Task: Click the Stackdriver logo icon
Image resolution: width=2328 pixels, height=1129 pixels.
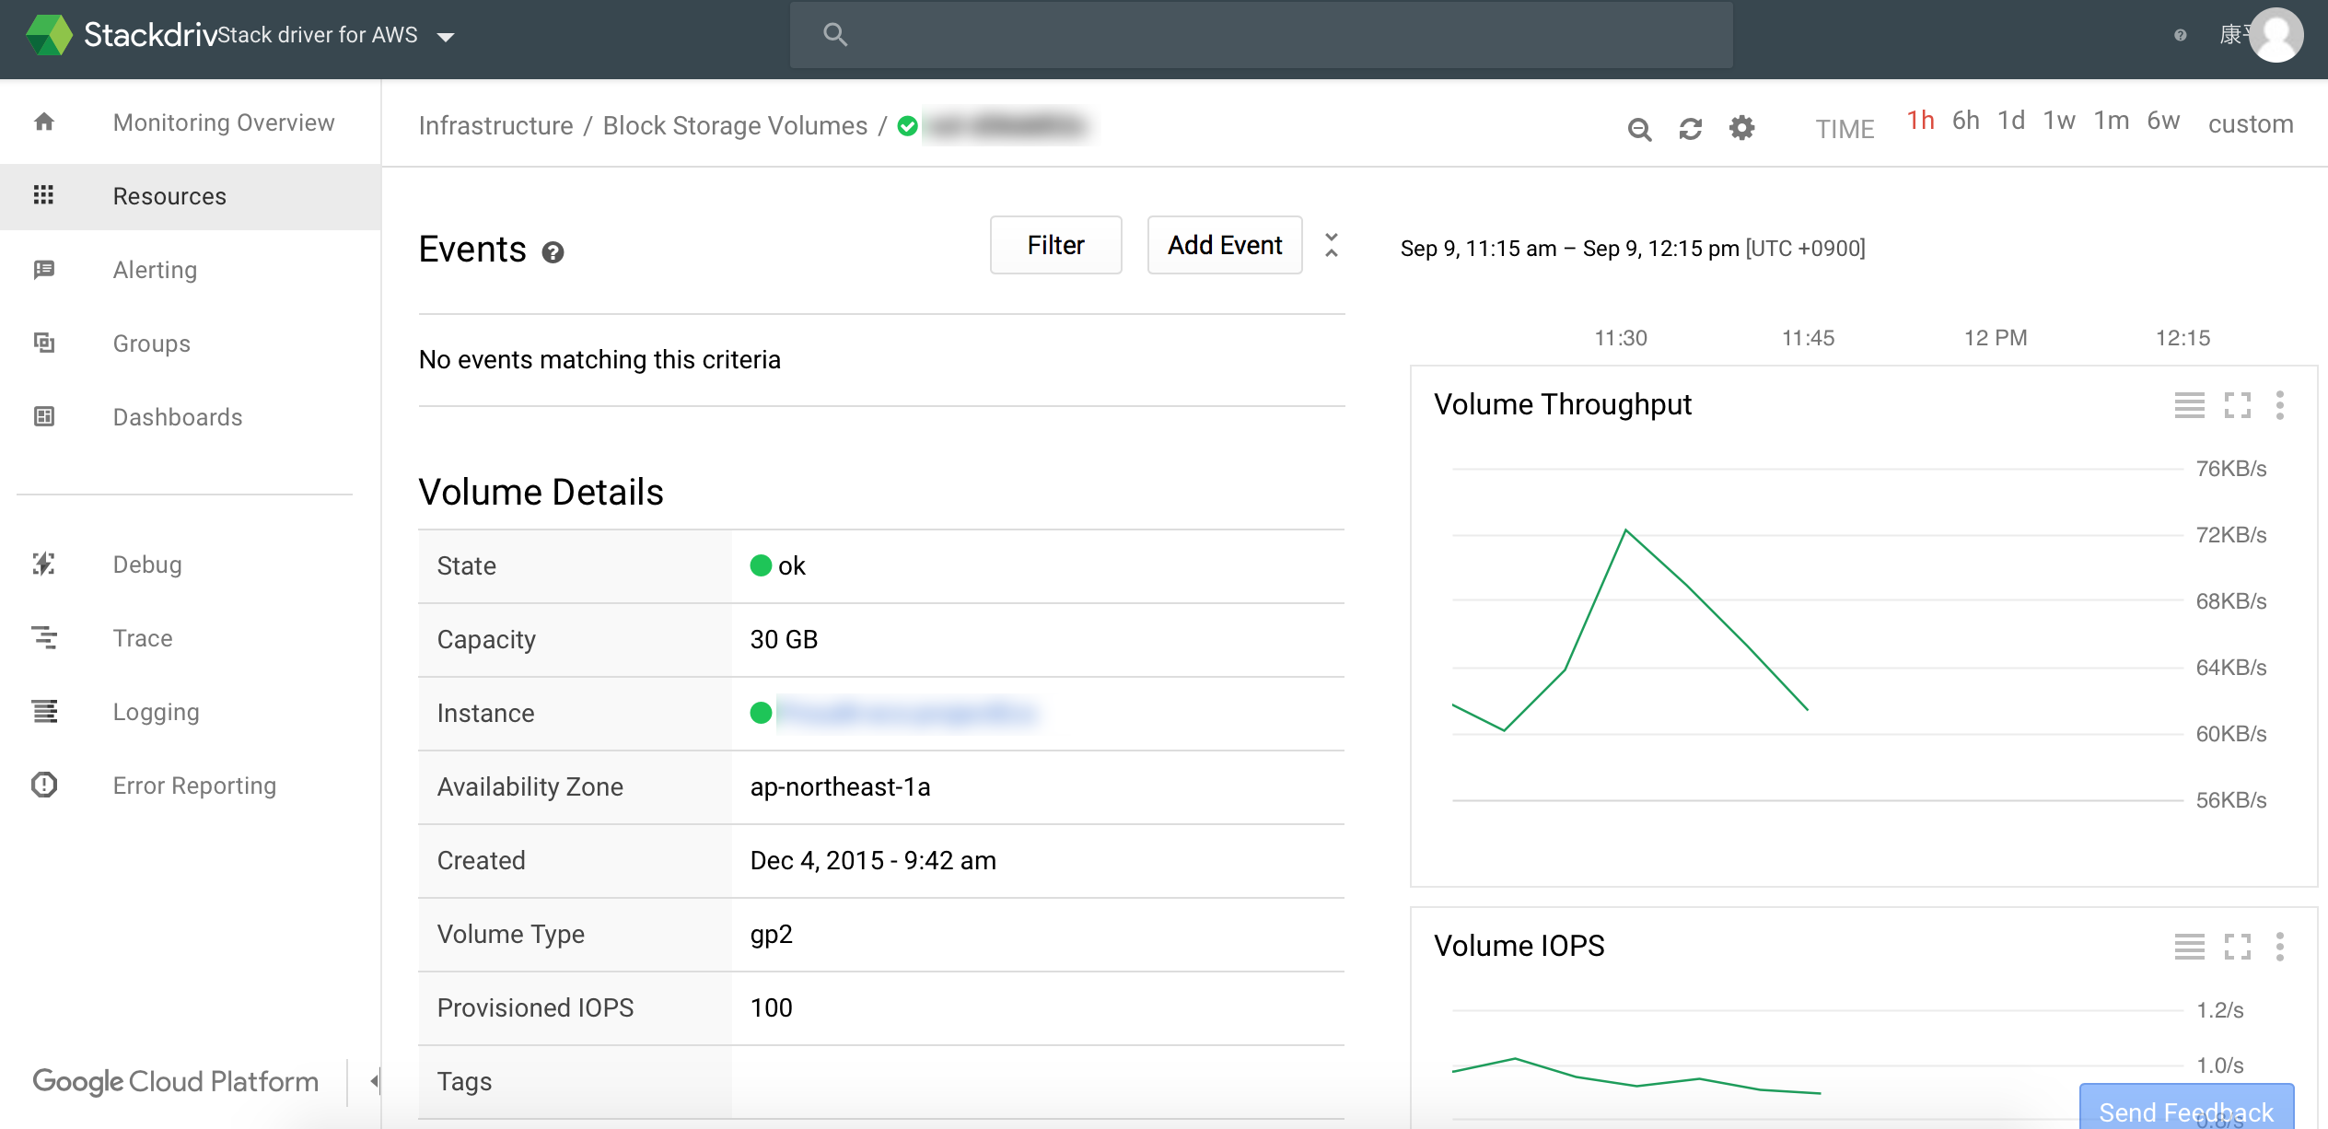Action: [50, 35]
